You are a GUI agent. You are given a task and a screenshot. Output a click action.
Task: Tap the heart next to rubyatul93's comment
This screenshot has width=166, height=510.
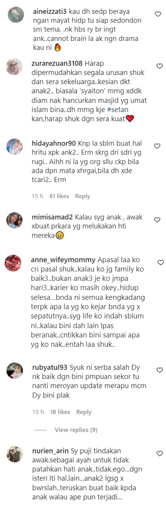[159, 370]
